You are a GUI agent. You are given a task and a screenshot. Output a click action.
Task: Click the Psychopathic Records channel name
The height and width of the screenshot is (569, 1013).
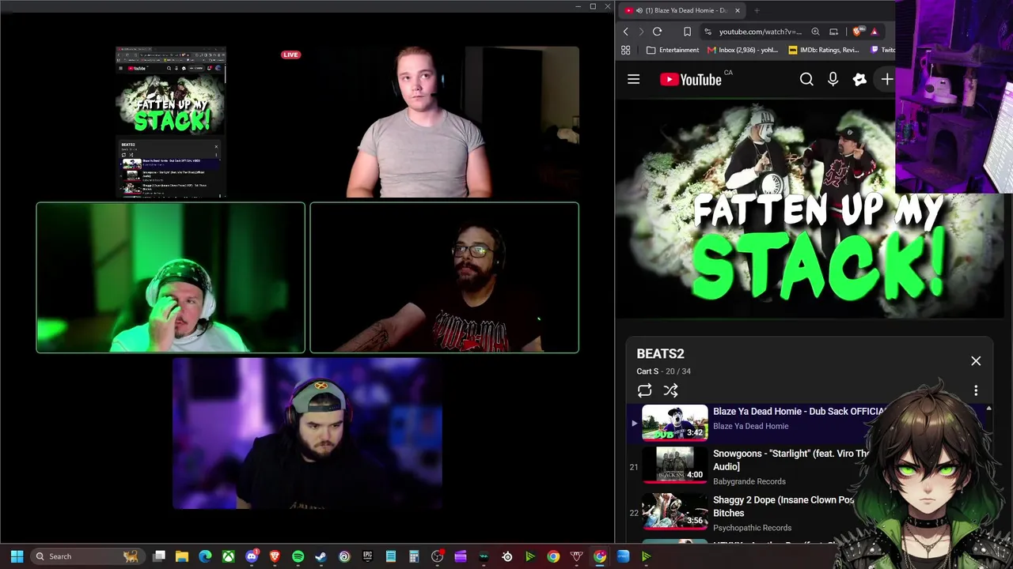click(x=752, y=528)
